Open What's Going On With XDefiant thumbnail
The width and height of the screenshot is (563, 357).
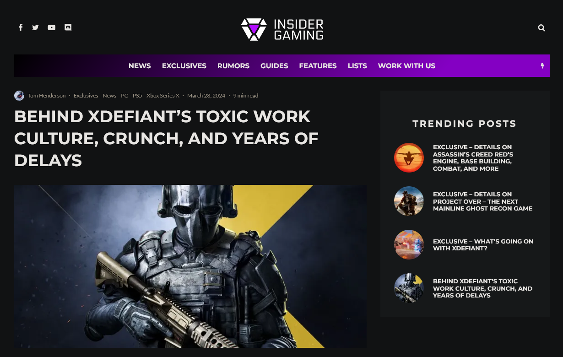point(409,244)
